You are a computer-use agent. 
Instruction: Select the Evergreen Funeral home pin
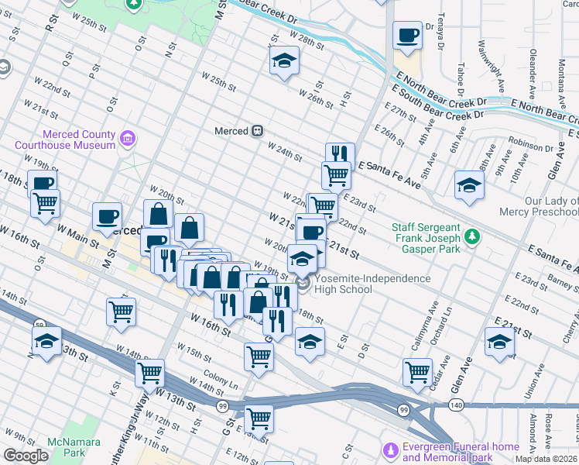391,450
